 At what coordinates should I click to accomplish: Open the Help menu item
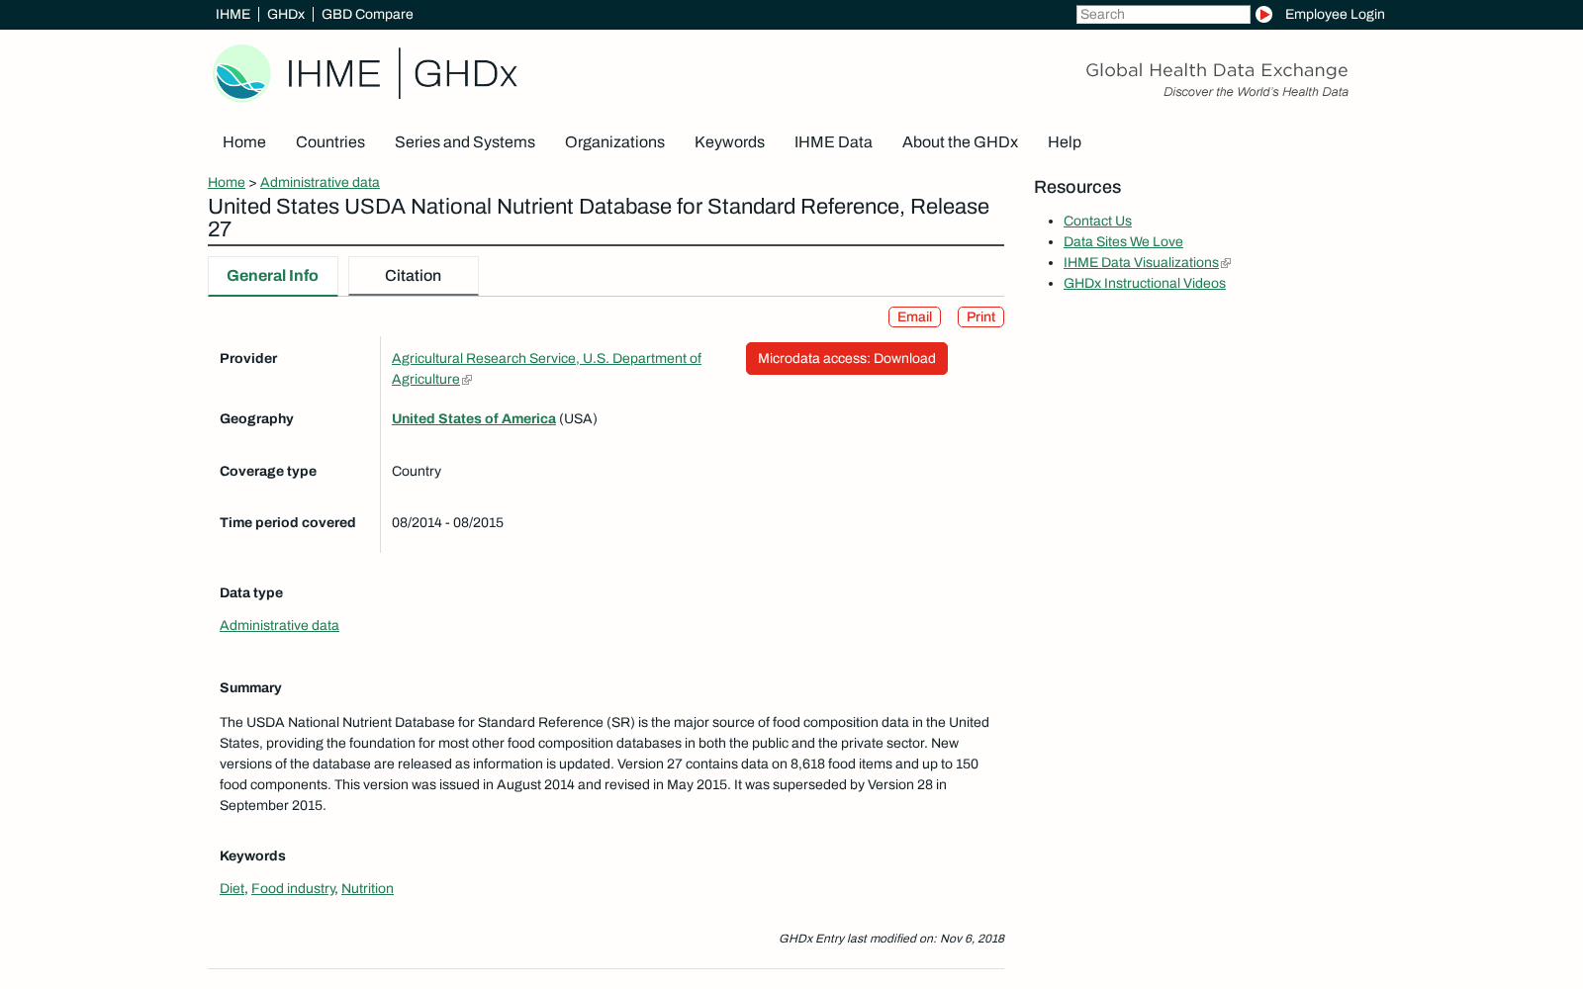coord(1065,142)
